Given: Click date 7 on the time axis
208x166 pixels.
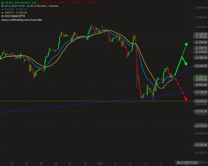Looking at the screenshot, I should [x=161, y=164].
